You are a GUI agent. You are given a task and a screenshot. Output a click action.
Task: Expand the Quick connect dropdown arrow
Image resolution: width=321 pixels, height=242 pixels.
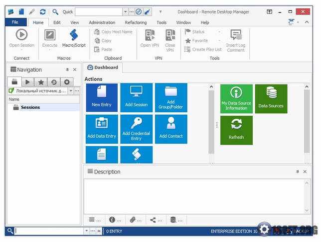125,12
